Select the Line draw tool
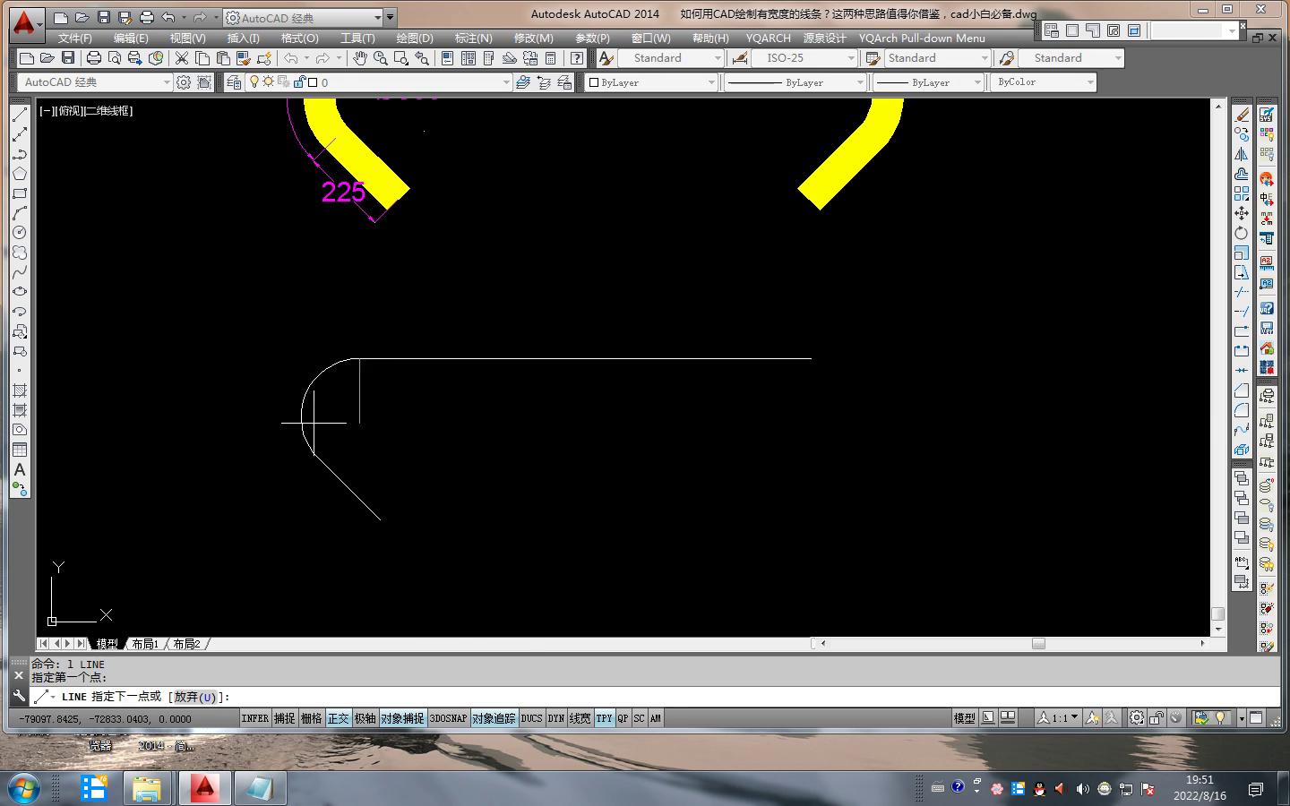 coord(20,115)
